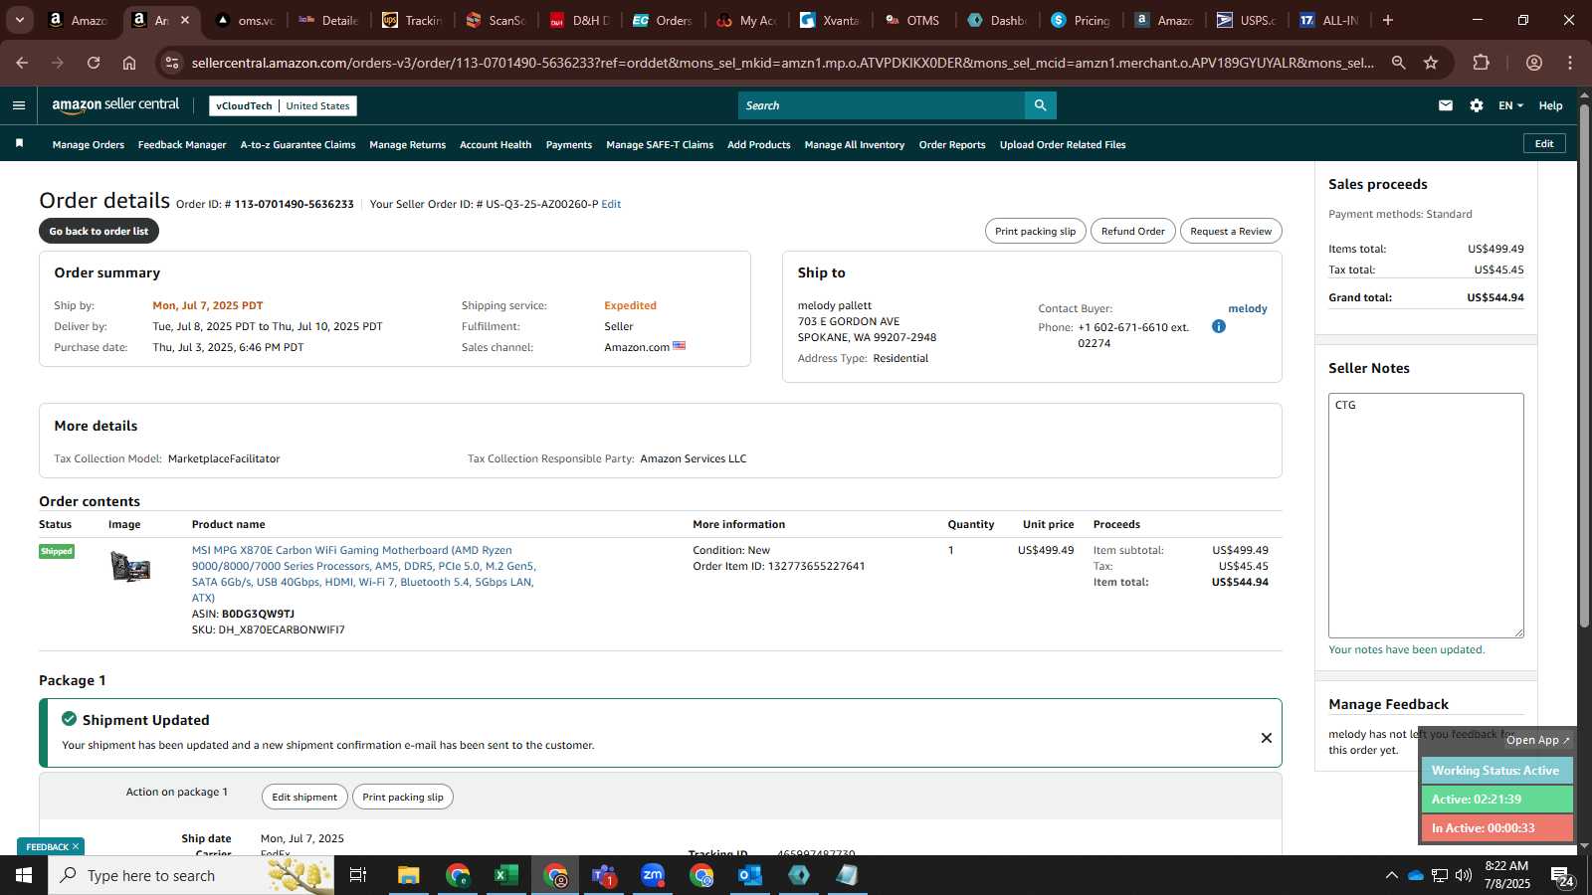This screenshot has width=1592, height=895.
Task: Click the phone info icon
Action: [x=1218, y=326]
